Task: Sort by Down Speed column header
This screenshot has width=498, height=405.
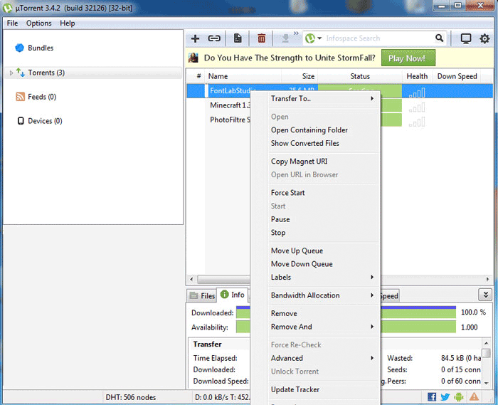Action: pos(457,77)
